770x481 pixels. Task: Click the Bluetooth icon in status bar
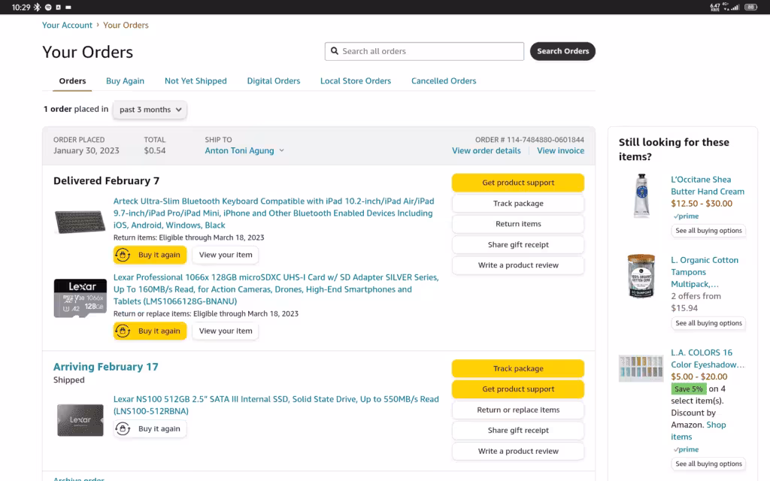[37, 8]
